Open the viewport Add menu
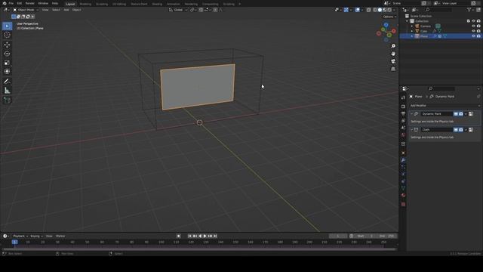The image size is (483, 272). click(66, 10)
